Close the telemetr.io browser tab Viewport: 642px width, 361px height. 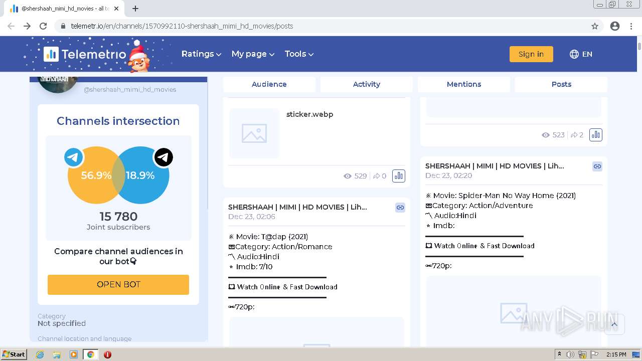pos(117,9)
